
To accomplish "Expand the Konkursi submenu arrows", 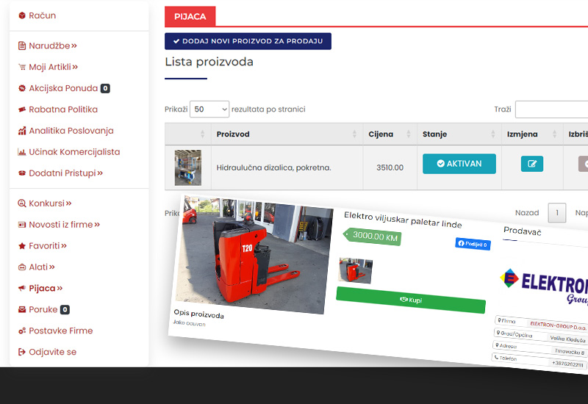I will [68, 203].
